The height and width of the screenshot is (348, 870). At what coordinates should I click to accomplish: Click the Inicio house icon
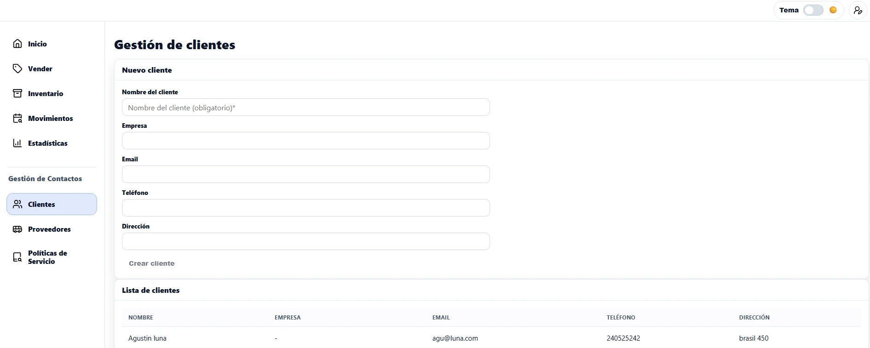point(17,44)
